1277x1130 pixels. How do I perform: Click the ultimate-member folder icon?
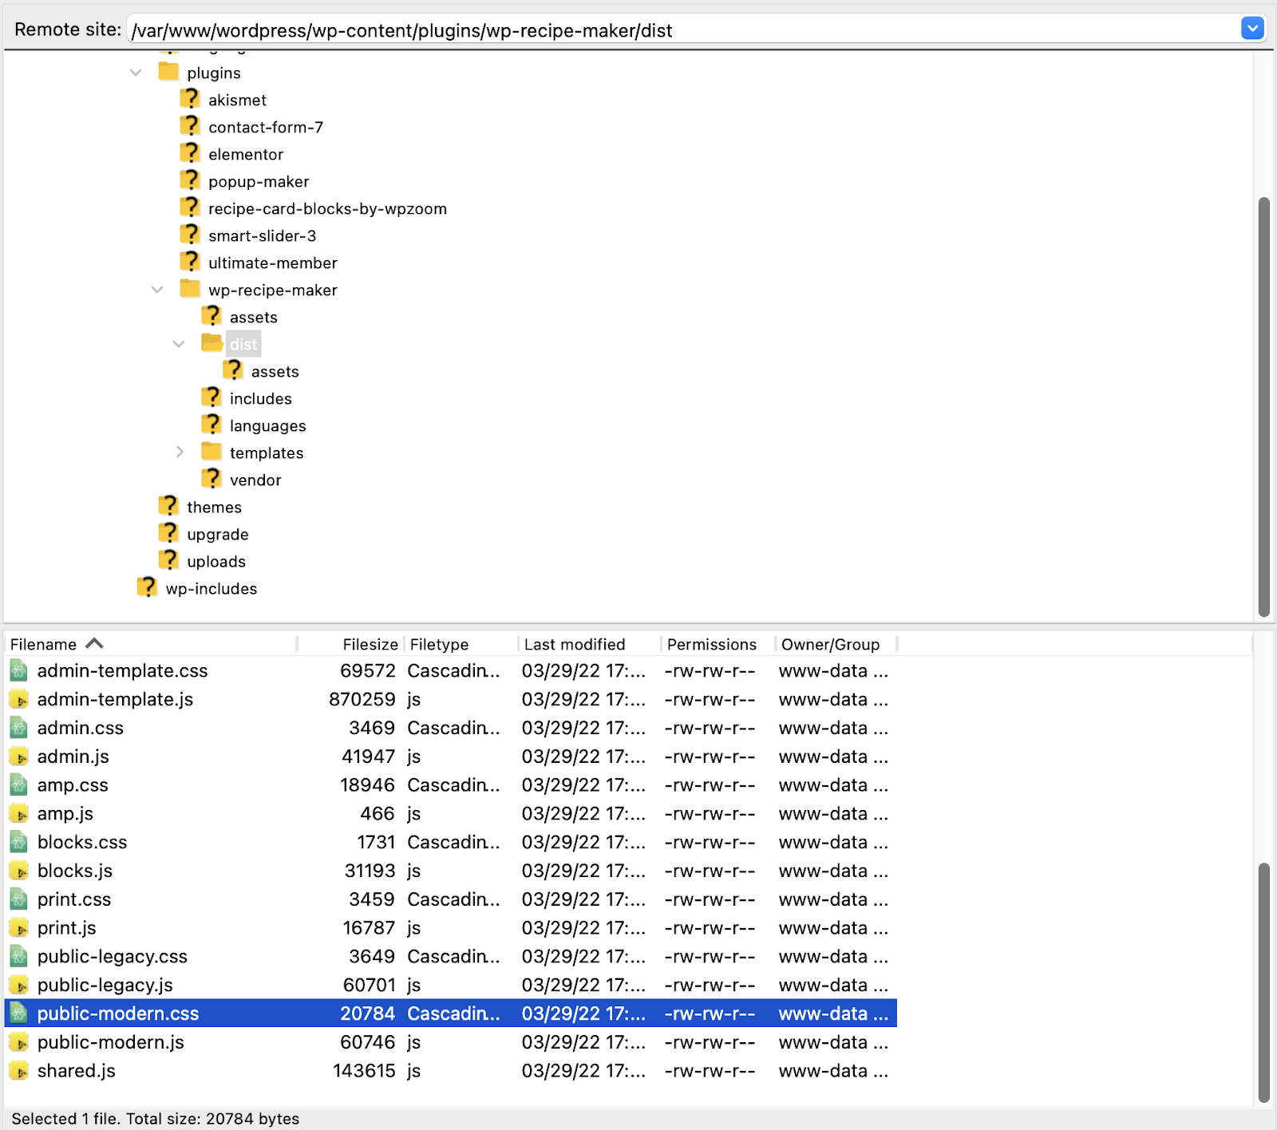(190, 262)
